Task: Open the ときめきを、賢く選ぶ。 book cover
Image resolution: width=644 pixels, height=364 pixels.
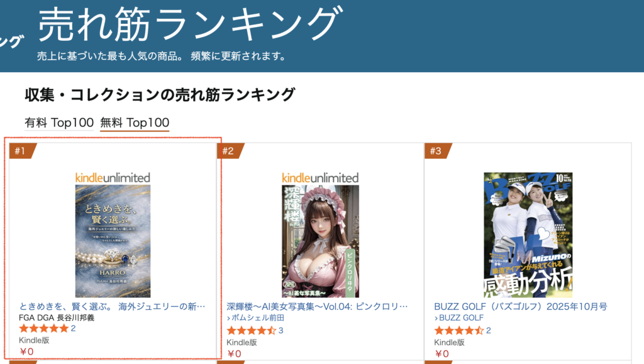Action: [113, 241]
